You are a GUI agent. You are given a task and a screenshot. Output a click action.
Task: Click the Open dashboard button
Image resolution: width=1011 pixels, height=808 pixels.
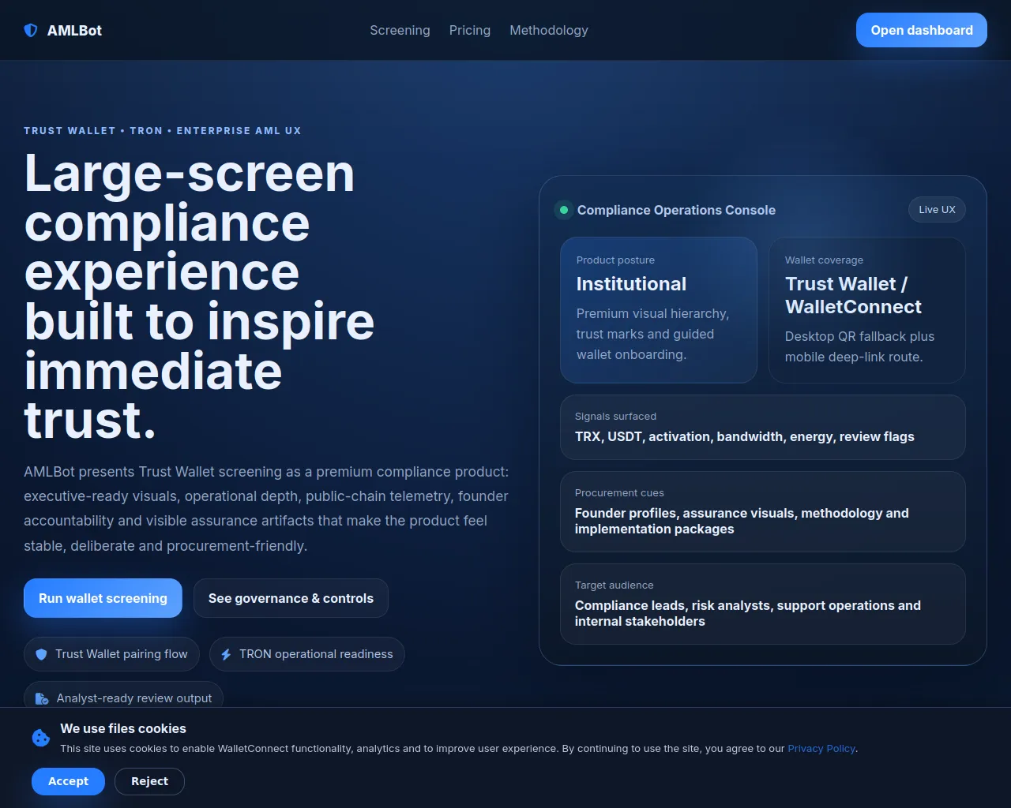[922, 30]
